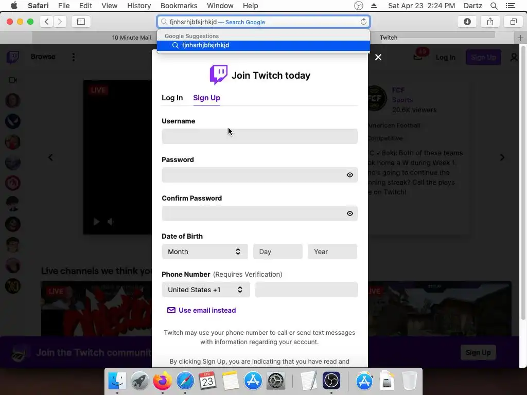The image size is (527, 395).
Task: Close the Join Twitch dialog with X
Action: point(378,57)
